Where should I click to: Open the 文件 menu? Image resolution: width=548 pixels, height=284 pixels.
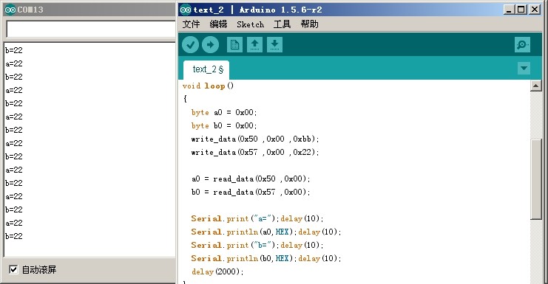pyautogui.click(x=191, y=24)
